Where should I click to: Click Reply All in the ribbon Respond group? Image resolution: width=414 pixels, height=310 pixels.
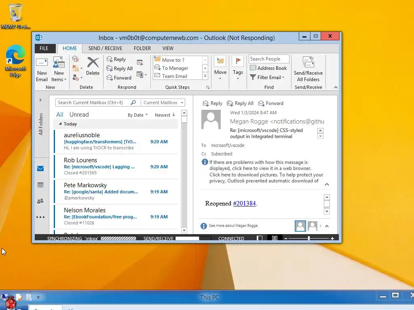(x=119, y=69)
